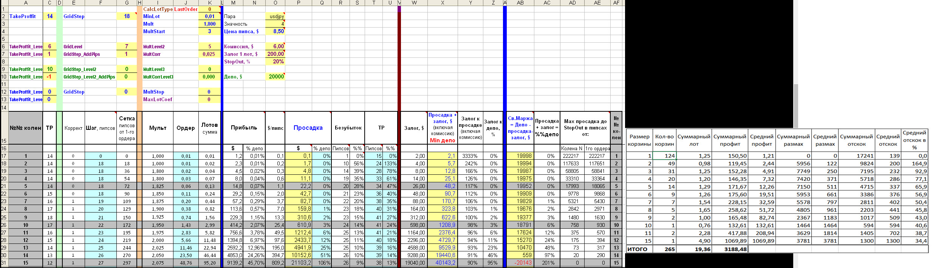The height and width of the screenshot is (268, 944).
Task: Select the 164,9 cell in right table
Action: (x=914, y=163)
